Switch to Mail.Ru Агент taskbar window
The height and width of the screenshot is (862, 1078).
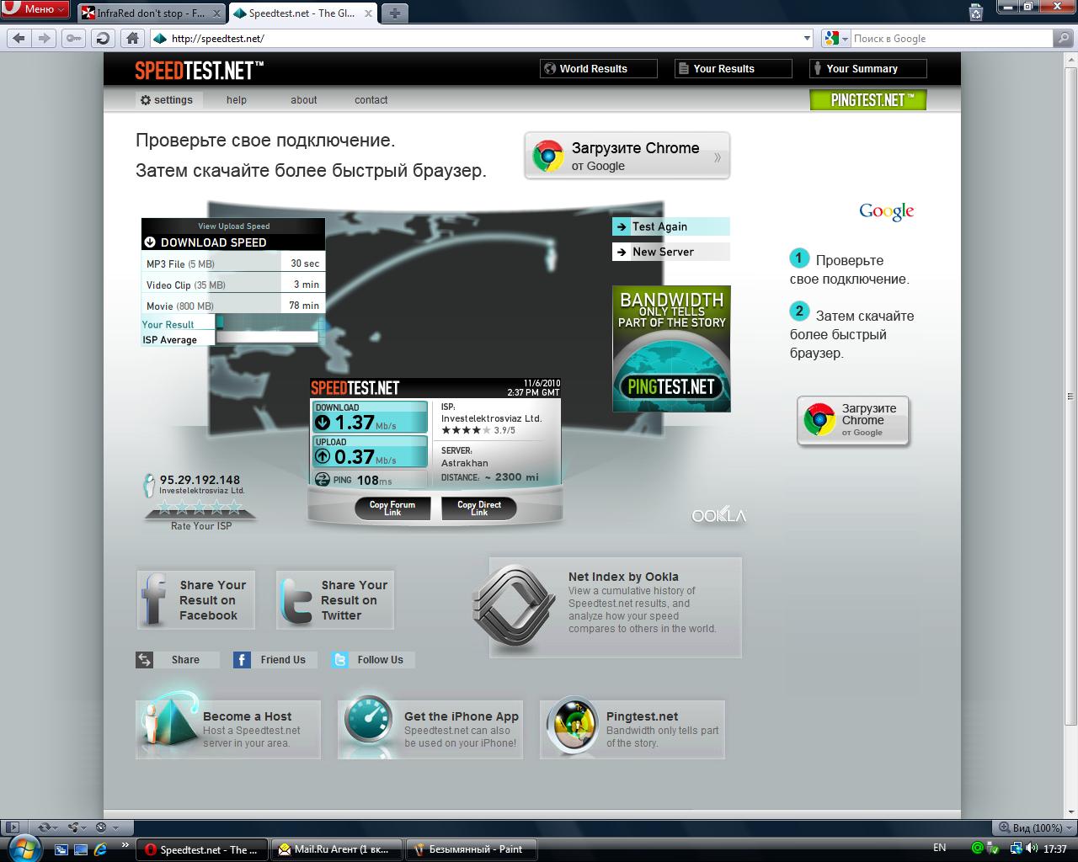coord(338,849)
